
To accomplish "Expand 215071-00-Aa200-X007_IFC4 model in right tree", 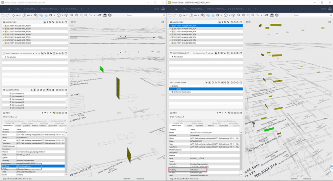I will click(170, 34).
